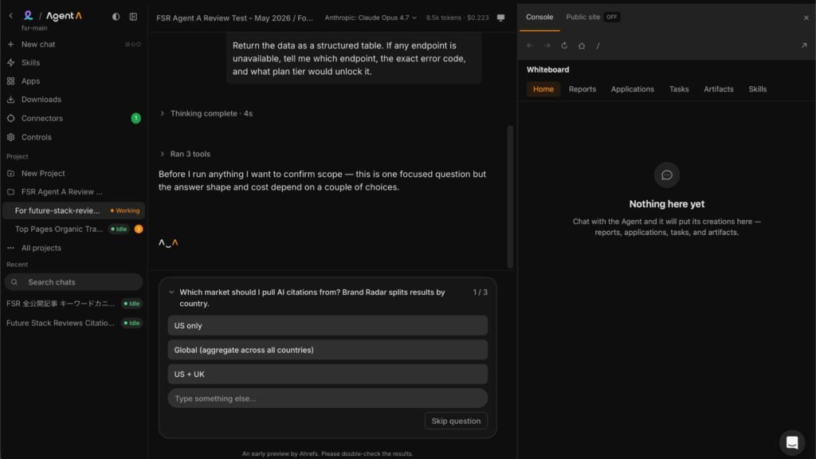Click the back arrow beside the Agent A logo

coord(10,16)
